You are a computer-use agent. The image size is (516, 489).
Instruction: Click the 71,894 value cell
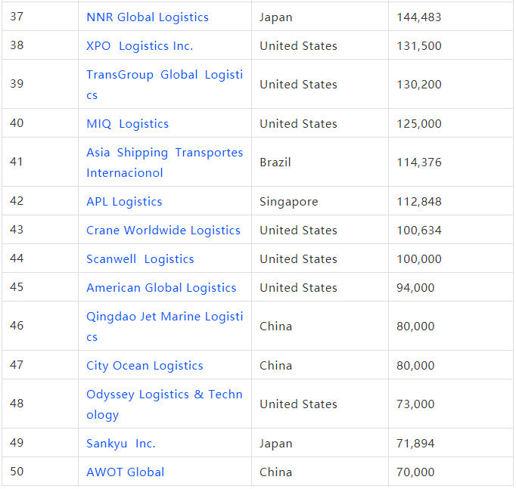point(415,444)
